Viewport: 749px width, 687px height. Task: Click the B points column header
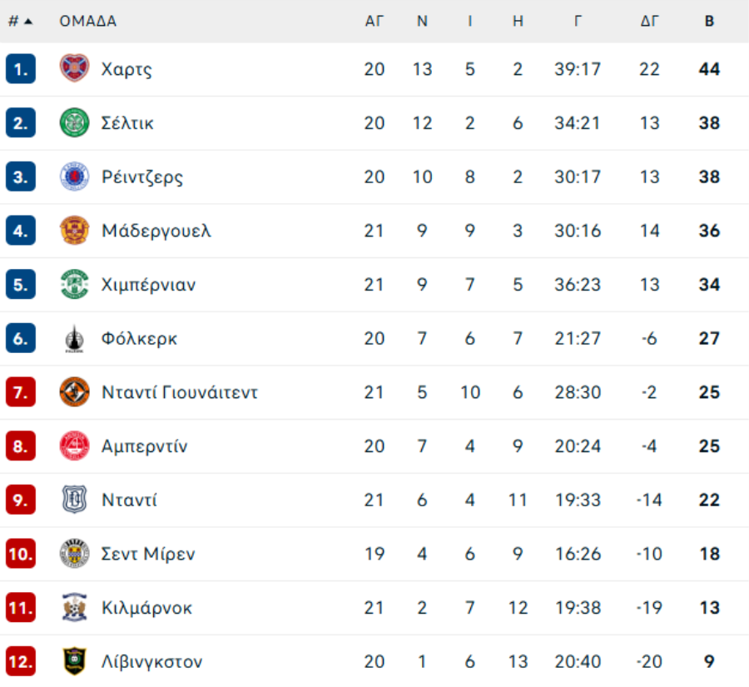click(x=709, y=22)
